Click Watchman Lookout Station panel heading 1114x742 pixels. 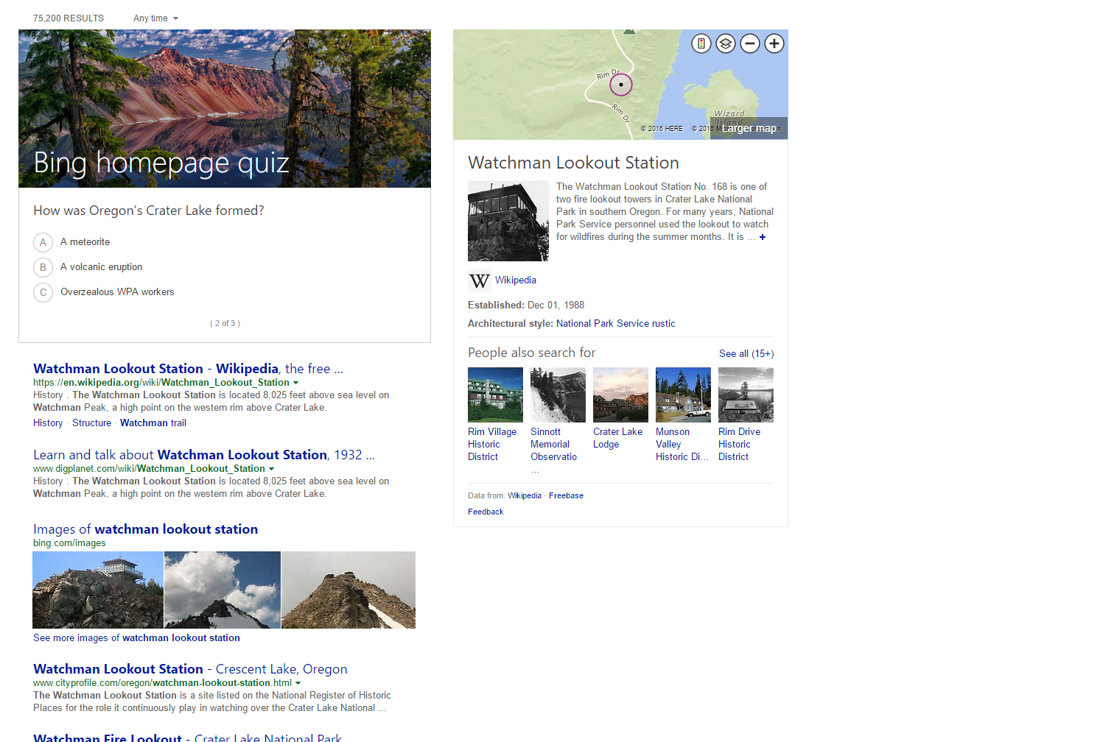tap(573, 163)
